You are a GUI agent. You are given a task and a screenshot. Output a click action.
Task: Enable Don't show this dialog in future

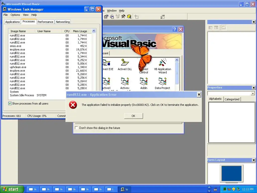[x=76, y=128]
